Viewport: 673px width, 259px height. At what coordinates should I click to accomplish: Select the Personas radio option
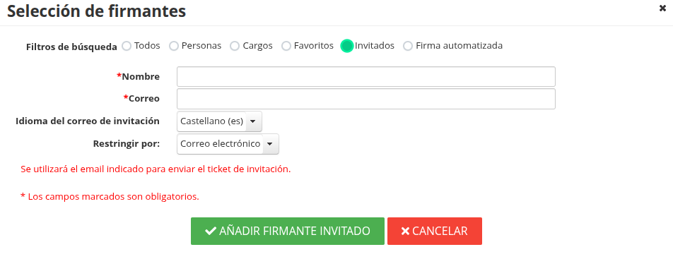[173, 46]
